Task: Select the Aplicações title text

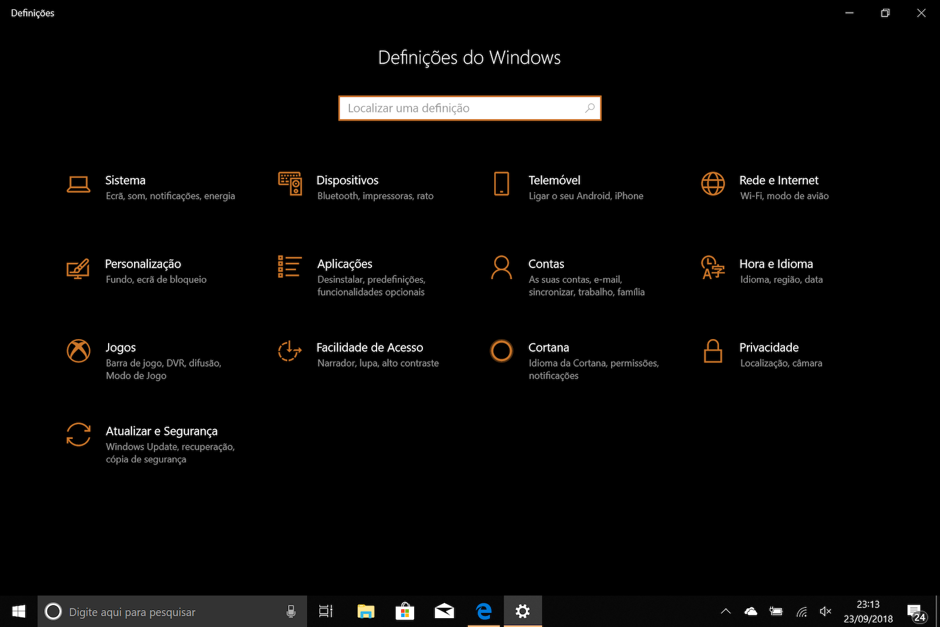Action: coord(344,264)
